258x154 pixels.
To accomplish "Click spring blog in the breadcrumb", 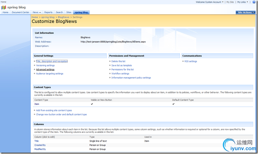I will pyautogui.click(x=48, y=17).
